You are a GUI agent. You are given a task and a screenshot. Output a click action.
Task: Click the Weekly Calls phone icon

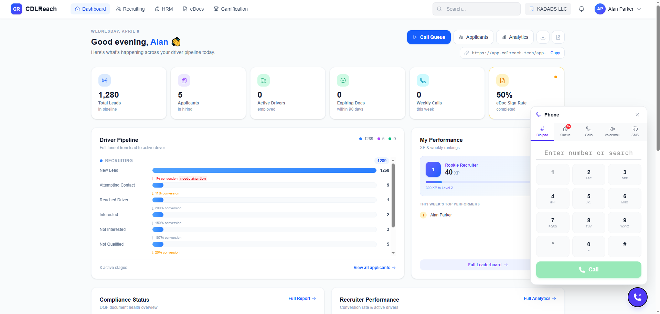[x=423, y=80]
